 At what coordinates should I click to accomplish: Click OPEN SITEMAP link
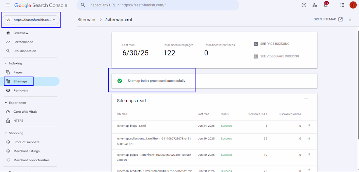click(328, 20)
